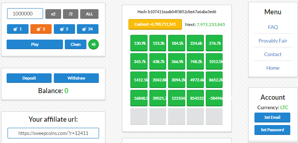Click the 153.3k green tile
Screen dimensions: 298x143
[x=158, y=43]
